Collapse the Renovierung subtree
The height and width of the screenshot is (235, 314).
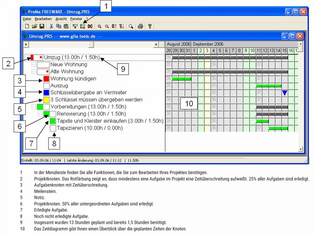point(40,114)
